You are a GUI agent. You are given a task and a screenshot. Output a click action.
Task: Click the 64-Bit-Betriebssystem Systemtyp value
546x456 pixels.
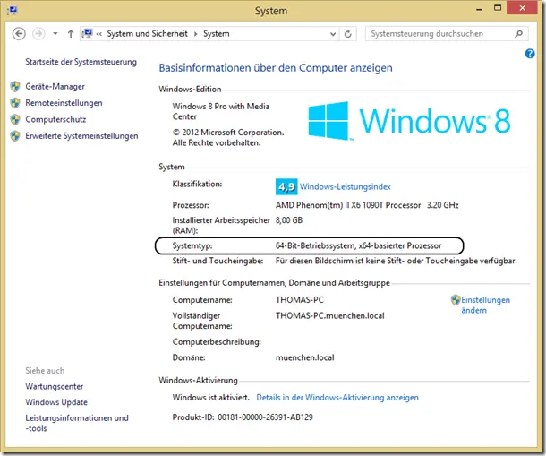(x=358, y=245)
